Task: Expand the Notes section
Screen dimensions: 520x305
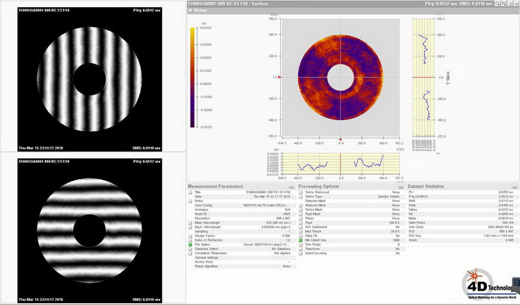Action: (x=190, y=10)
